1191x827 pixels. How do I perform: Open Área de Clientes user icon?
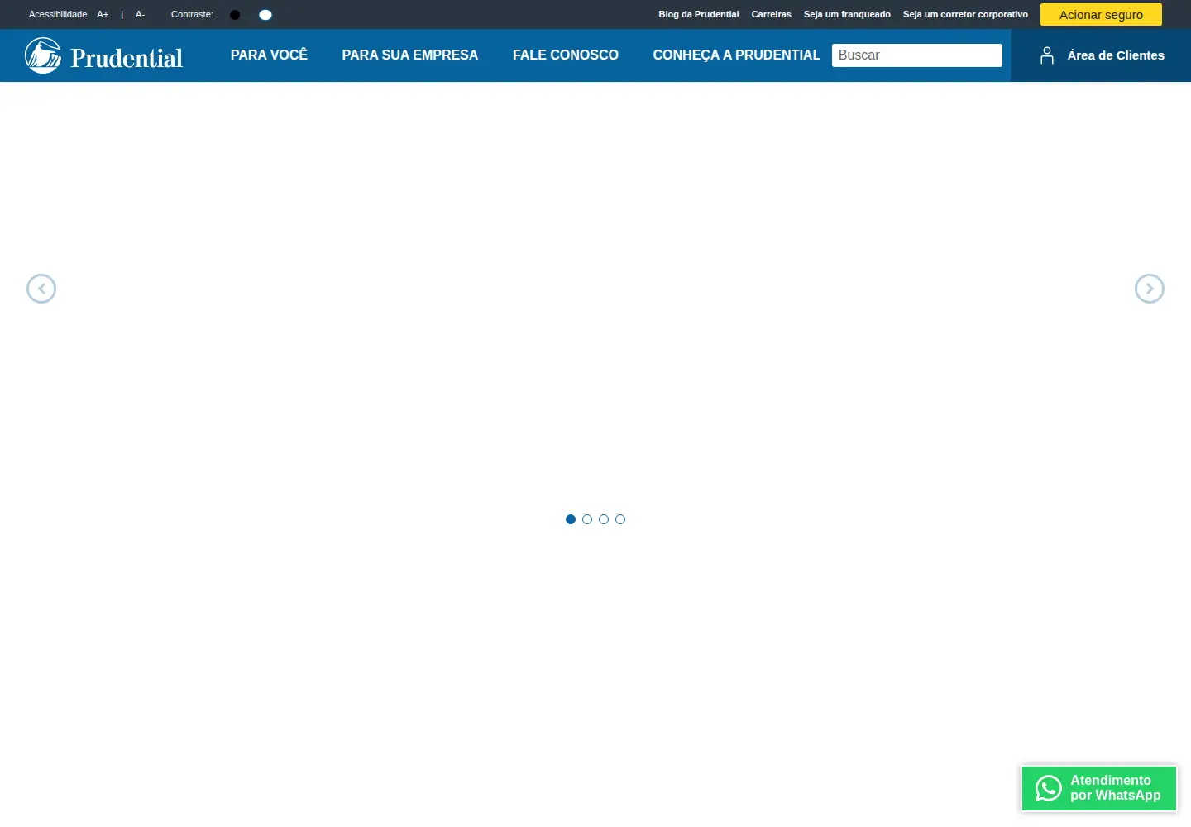pyautogui.click(x=1047, y=55)
